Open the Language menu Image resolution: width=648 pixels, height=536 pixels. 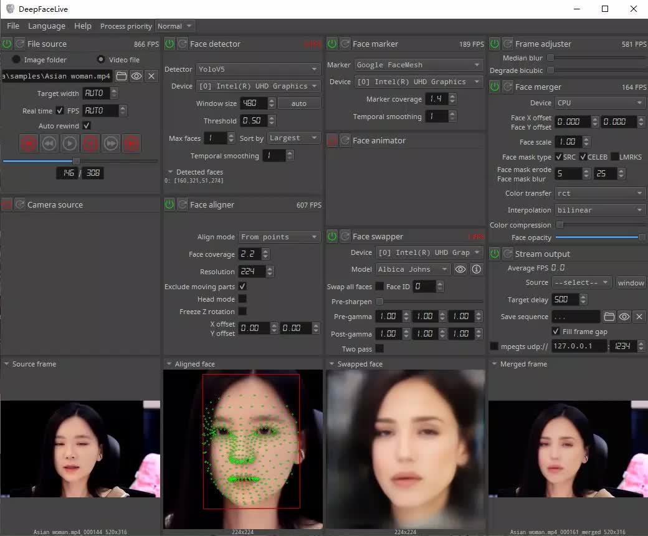[46, 26]
